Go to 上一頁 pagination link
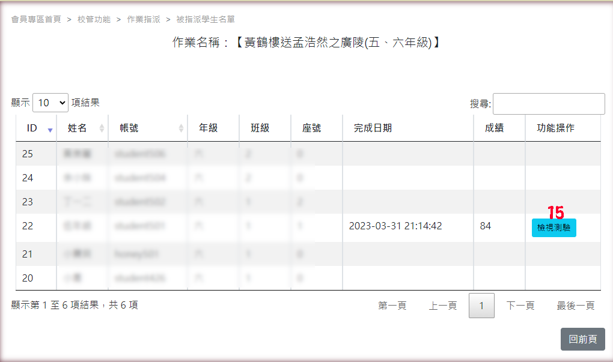Image resolution: width=613 pixels, height=362 pixels. [x=443, y=306]
